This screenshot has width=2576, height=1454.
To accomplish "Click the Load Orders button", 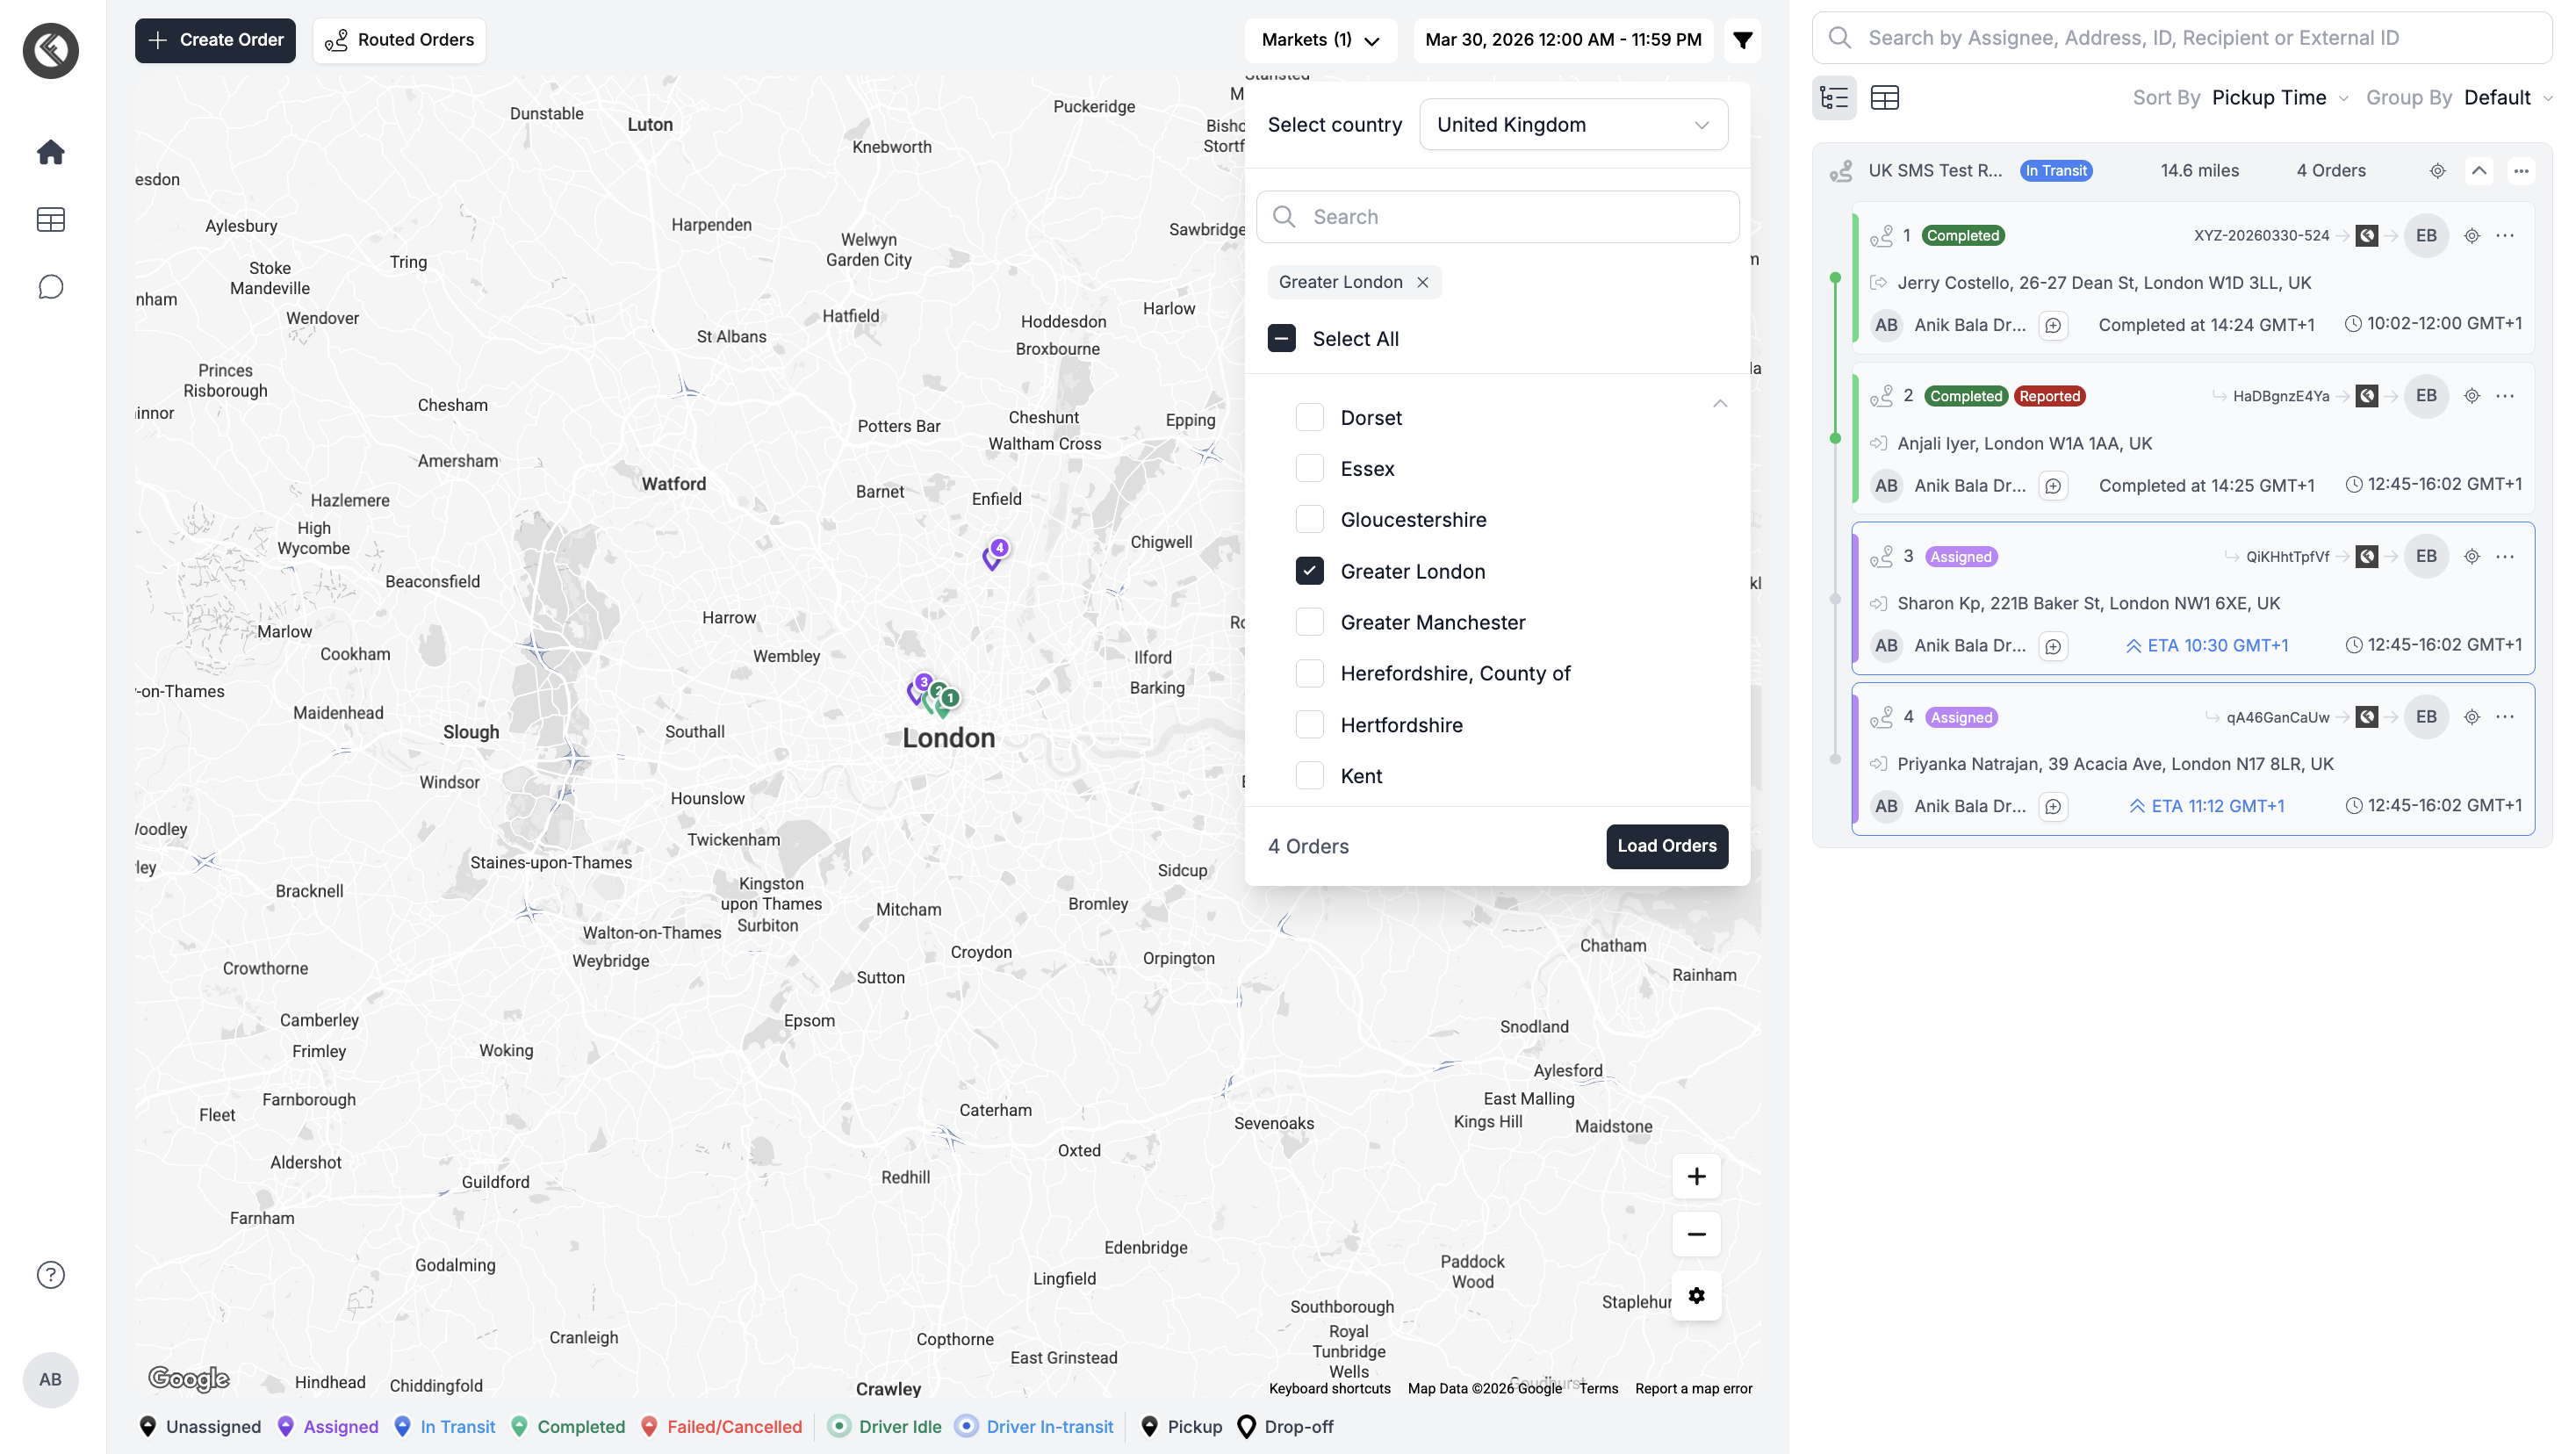I will [x=1666, y=846].
